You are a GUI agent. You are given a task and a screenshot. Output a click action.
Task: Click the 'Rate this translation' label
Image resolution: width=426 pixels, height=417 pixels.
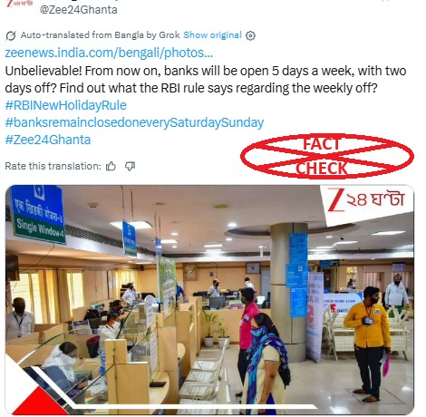coord(53,166)
